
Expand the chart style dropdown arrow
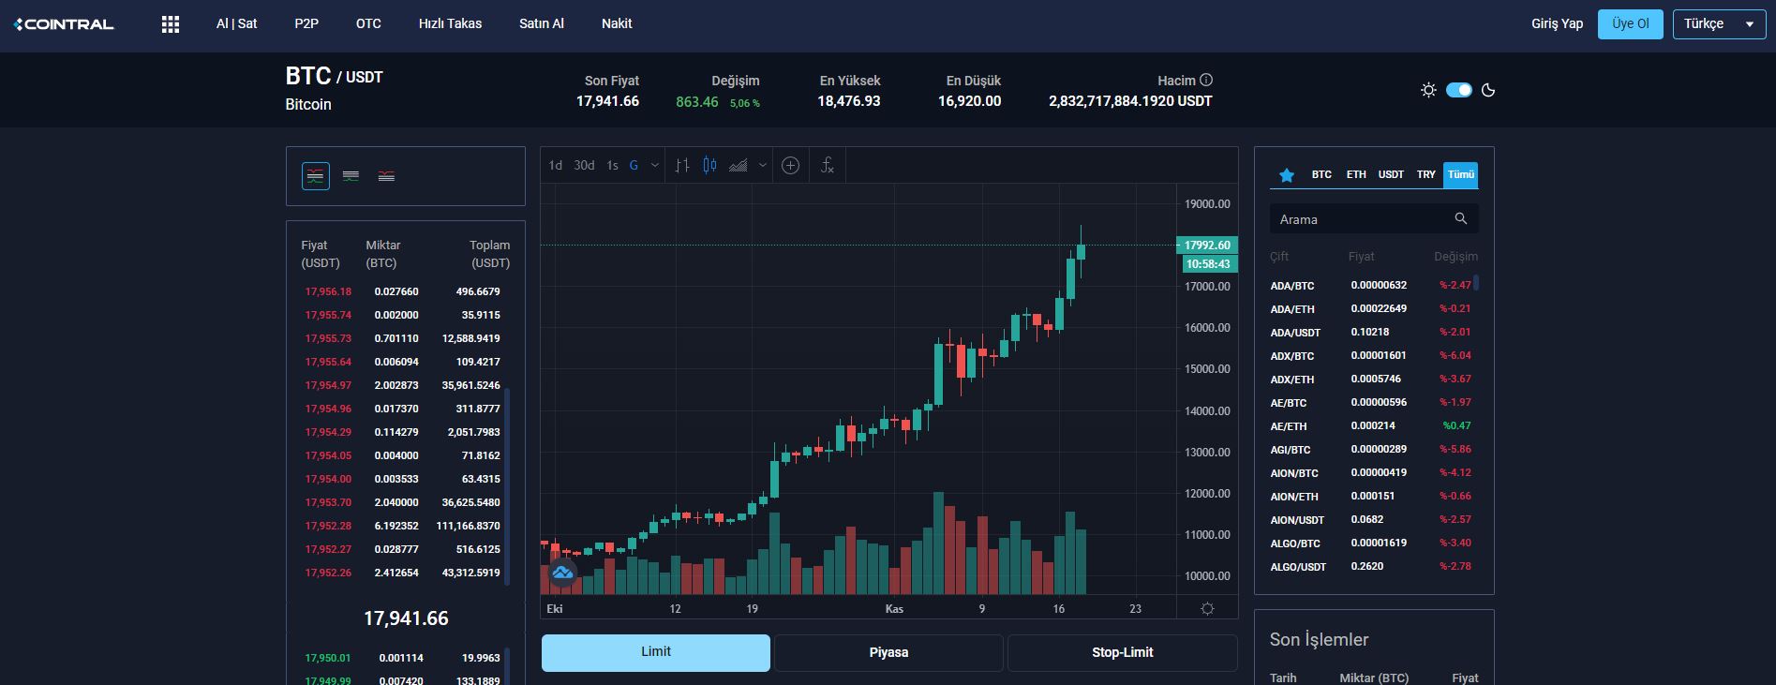coord(763,166)
